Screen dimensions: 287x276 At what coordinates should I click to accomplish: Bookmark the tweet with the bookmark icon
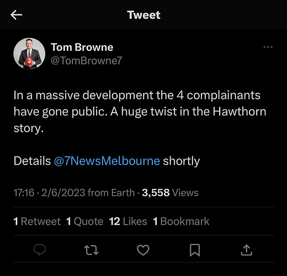(195, 250)
